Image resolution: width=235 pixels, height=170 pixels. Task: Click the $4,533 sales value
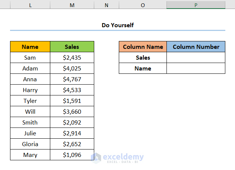[x=72, y=90]
